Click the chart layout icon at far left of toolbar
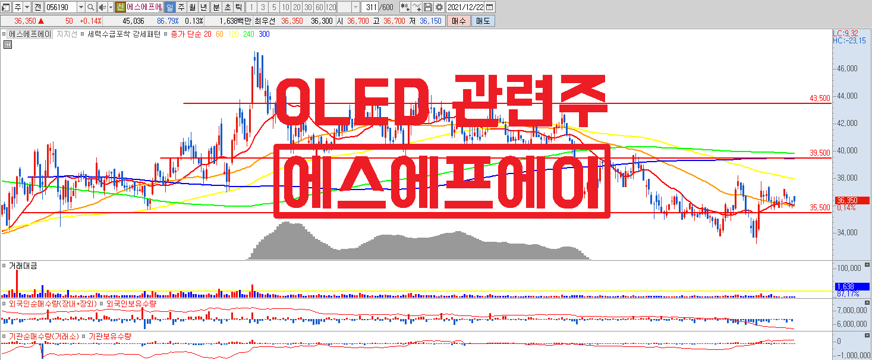This screenshot has height=360, width=872. (x=5, y=7)
